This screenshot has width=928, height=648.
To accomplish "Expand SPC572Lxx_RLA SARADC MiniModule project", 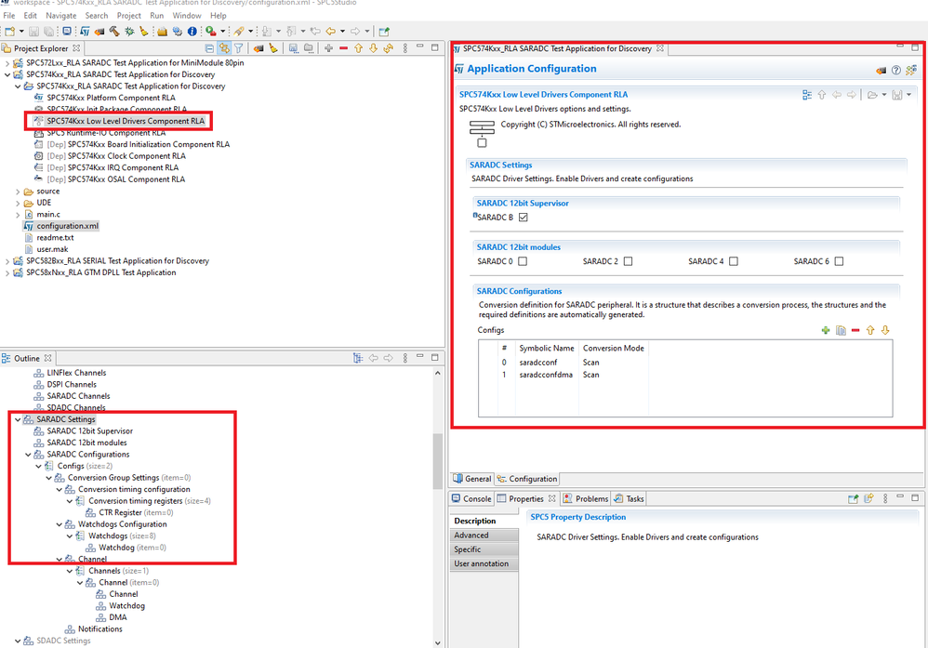I will pyautogui.click(x=7, y=62).
